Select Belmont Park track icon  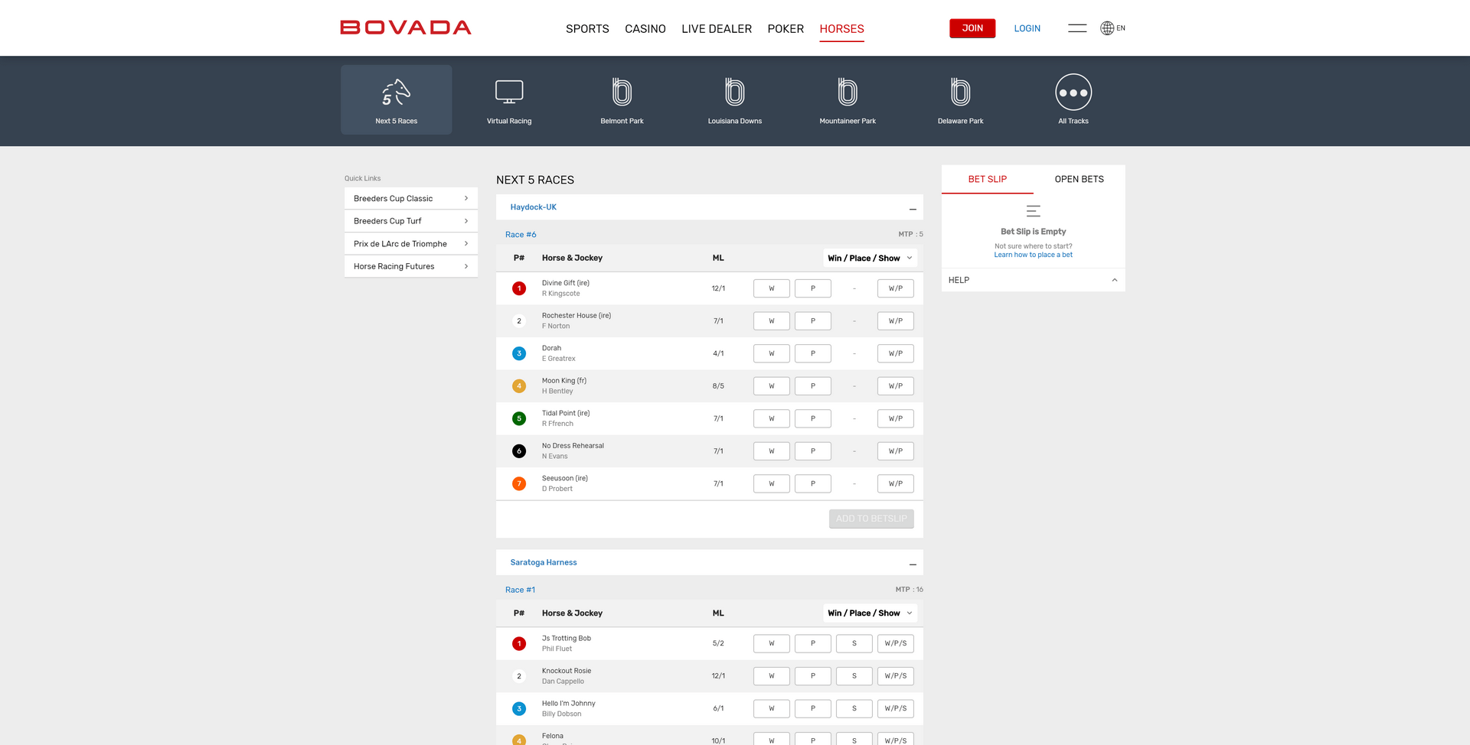[622, 92]
